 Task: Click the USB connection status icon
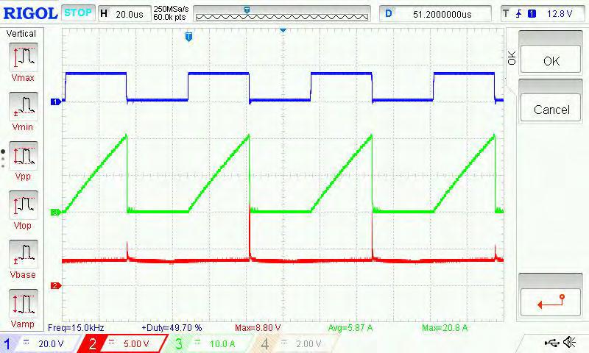[551, 342]
